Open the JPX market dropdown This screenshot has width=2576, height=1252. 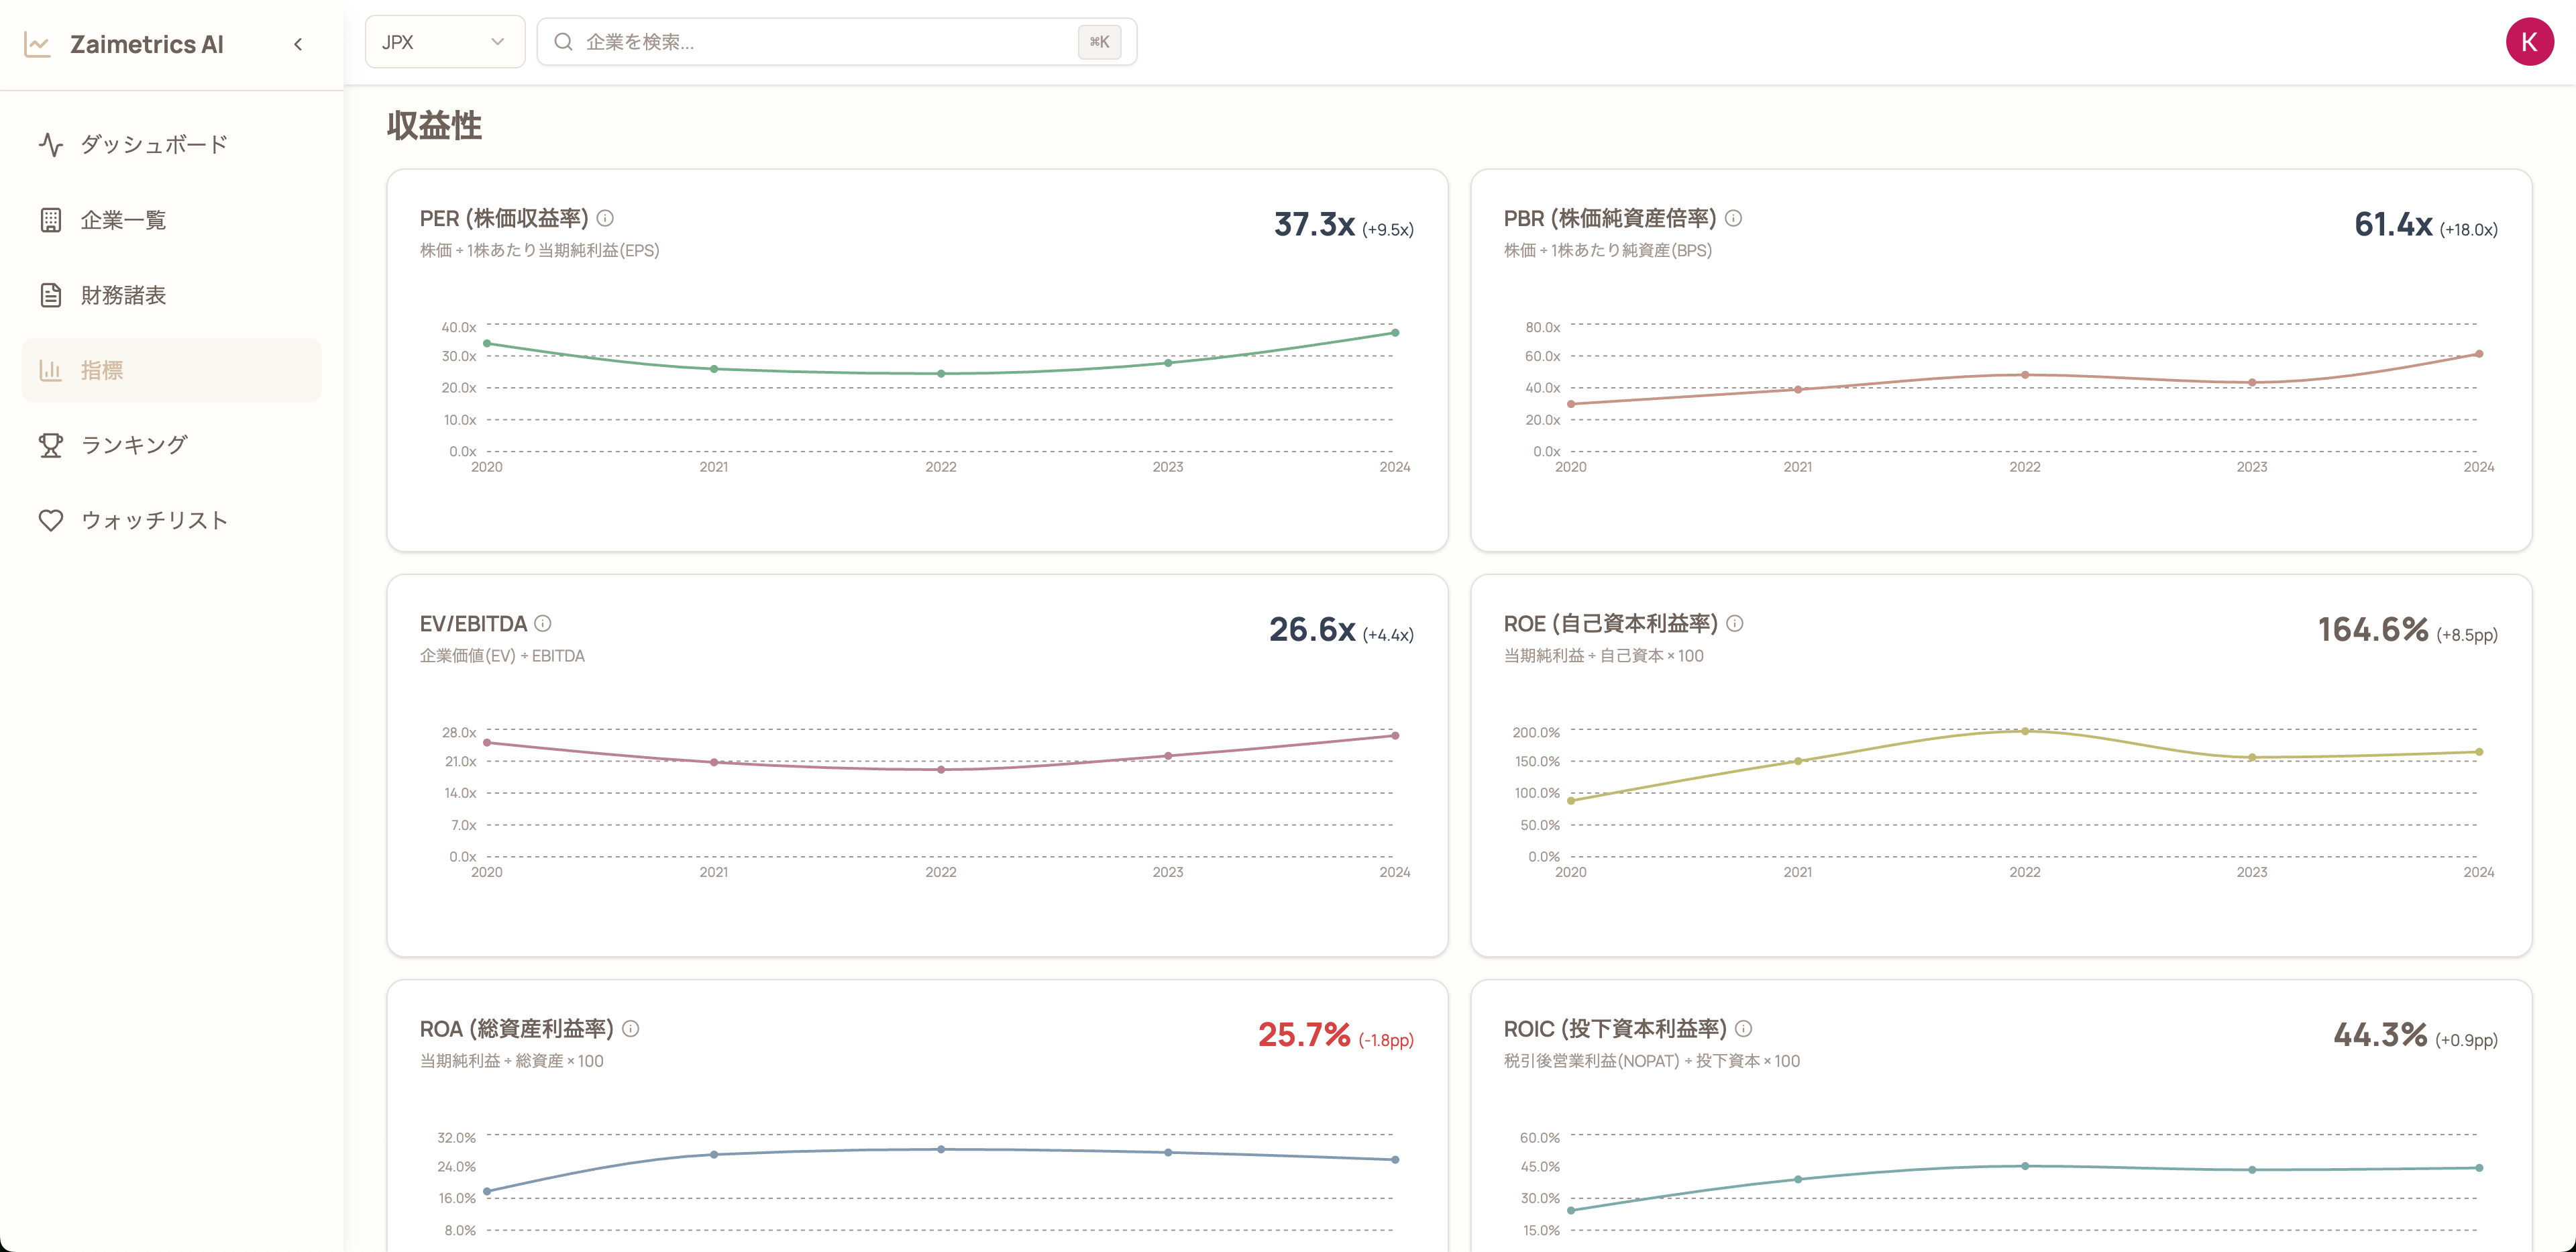[444, 42]
